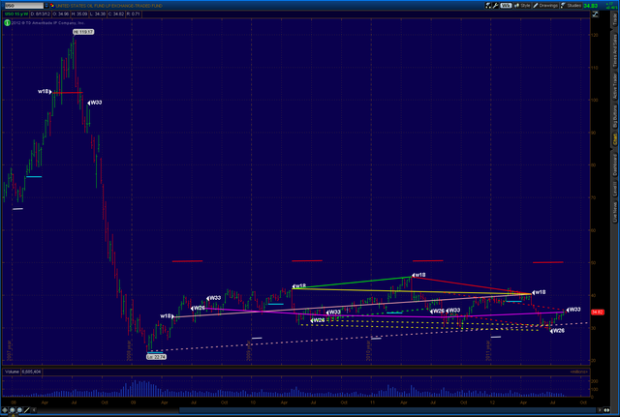This screenshot has width=620, height=417.
Task: Click the first icon in the bottom-left corner
Action: (5, 411)
